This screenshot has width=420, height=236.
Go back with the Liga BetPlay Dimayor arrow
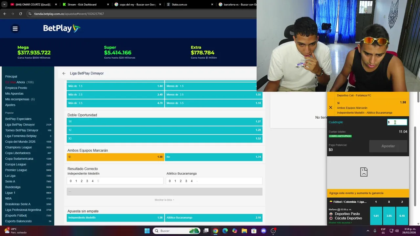[x=64, y=73]
